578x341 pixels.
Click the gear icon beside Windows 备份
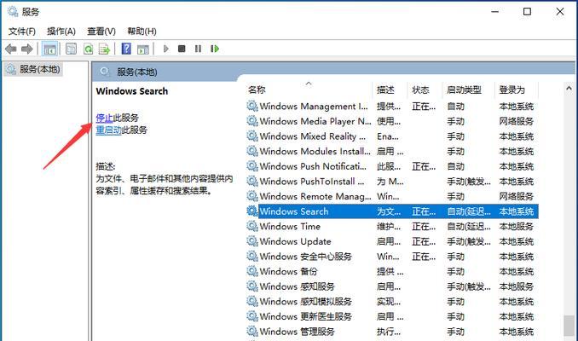click(252, 271)
